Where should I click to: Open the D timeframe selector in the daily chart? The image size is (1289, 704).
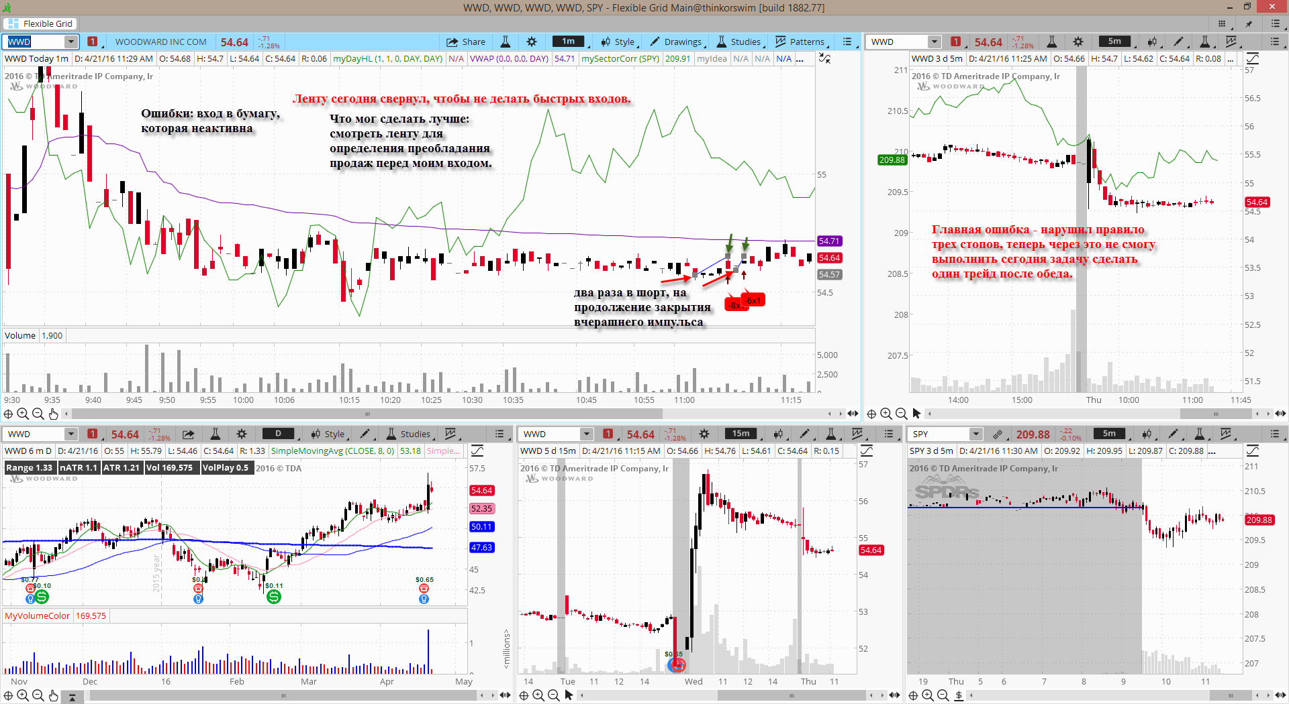coord(278,434)
